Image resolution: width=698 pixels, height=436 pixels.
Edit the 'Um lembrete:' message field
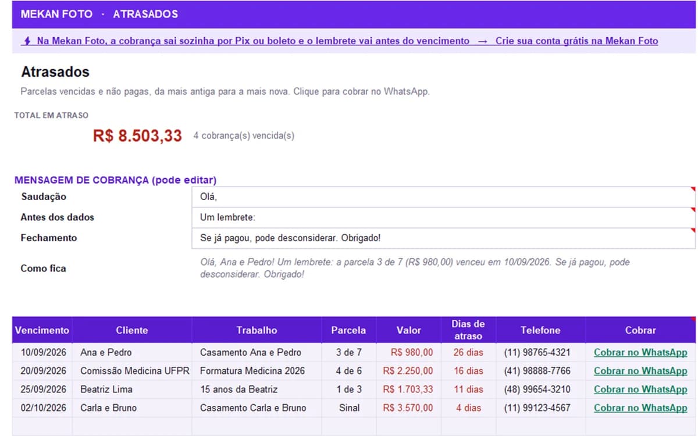pos(443,217)
